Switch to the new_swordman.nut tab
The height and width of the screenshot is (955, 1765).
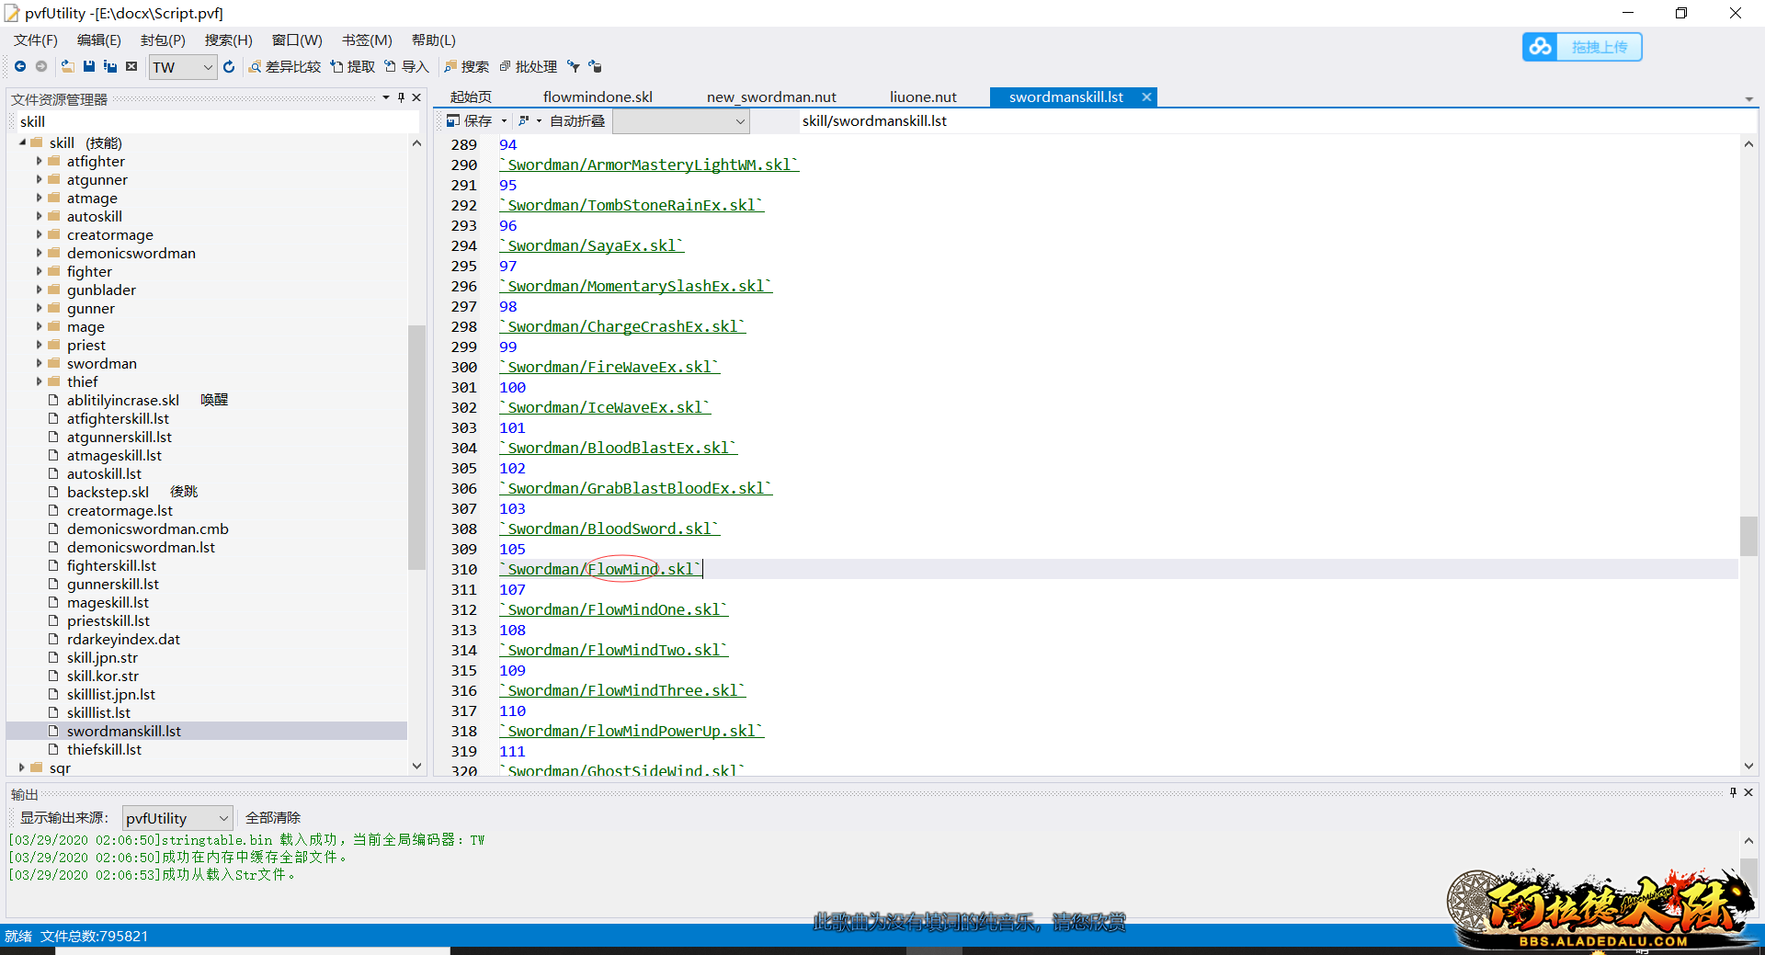point(770,97)
